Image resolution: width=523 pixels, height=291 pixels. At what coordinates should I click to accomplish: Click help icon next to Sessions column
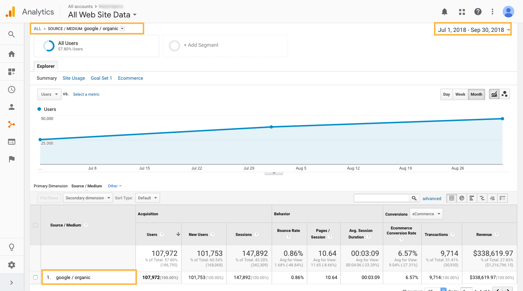tap(256, 234)
